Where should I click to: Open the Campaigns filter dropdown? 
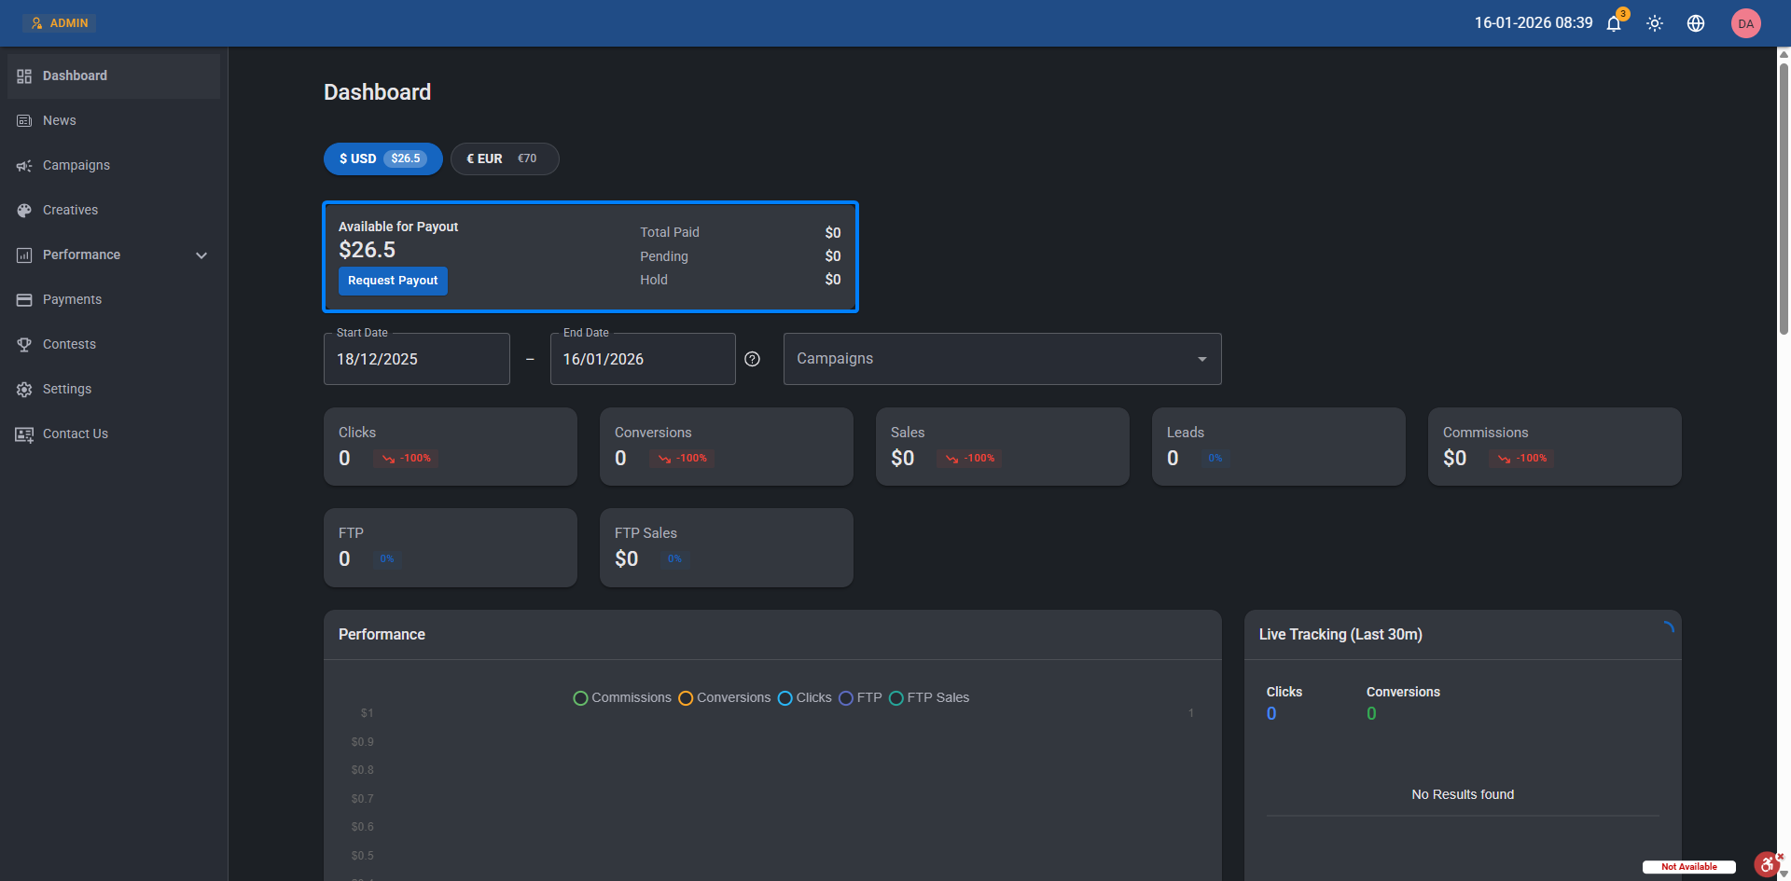pos(1002,359)
